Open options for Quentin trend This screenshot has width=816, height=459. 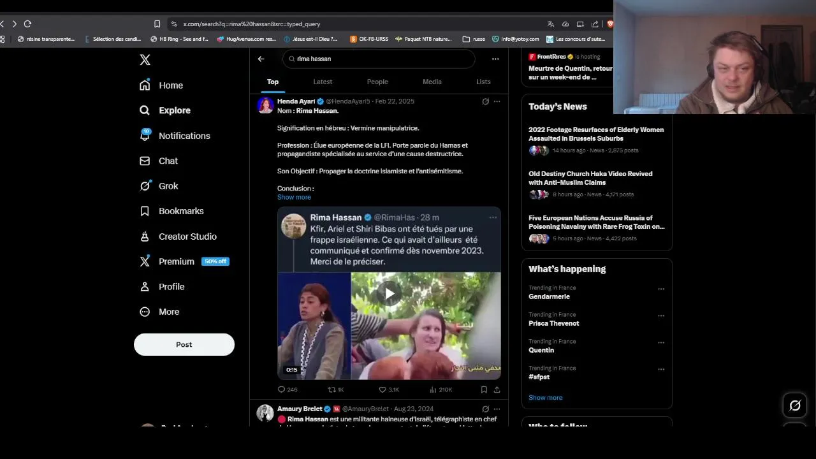coord(661,342)
